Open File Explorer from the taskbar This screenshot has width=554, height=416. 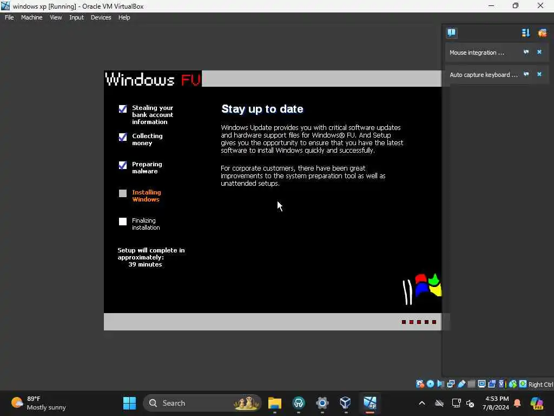pyautogui.click(x=274, y=403)
